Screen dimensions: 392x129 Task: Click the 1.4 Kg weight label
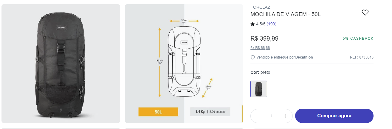tap(200, 112)
